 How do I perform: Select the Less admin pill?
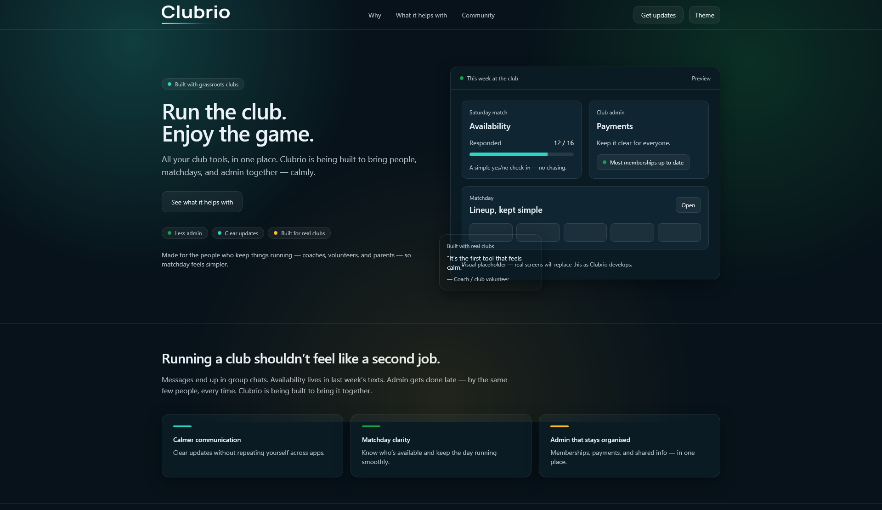pyautogui.click(x=185, y=233)
